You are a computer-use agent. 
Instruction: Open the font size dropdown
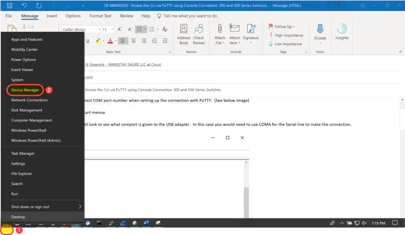tap(112, 29)
